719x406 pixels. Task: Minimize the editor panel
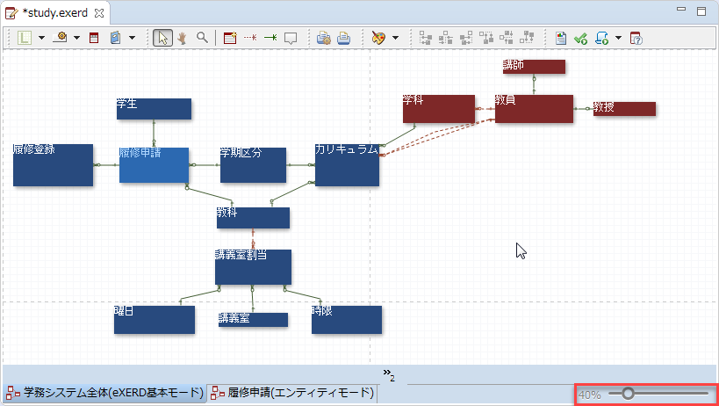[681, 10]
